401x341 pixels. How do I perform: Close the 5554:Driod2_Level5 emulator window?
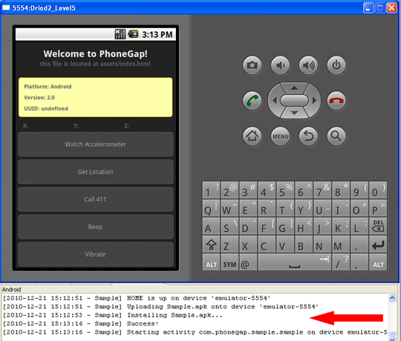(x=392, y=8)
